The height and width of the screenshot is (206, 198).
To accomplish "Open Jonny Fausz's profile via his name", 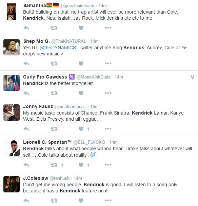I will [x=38, y=106].
